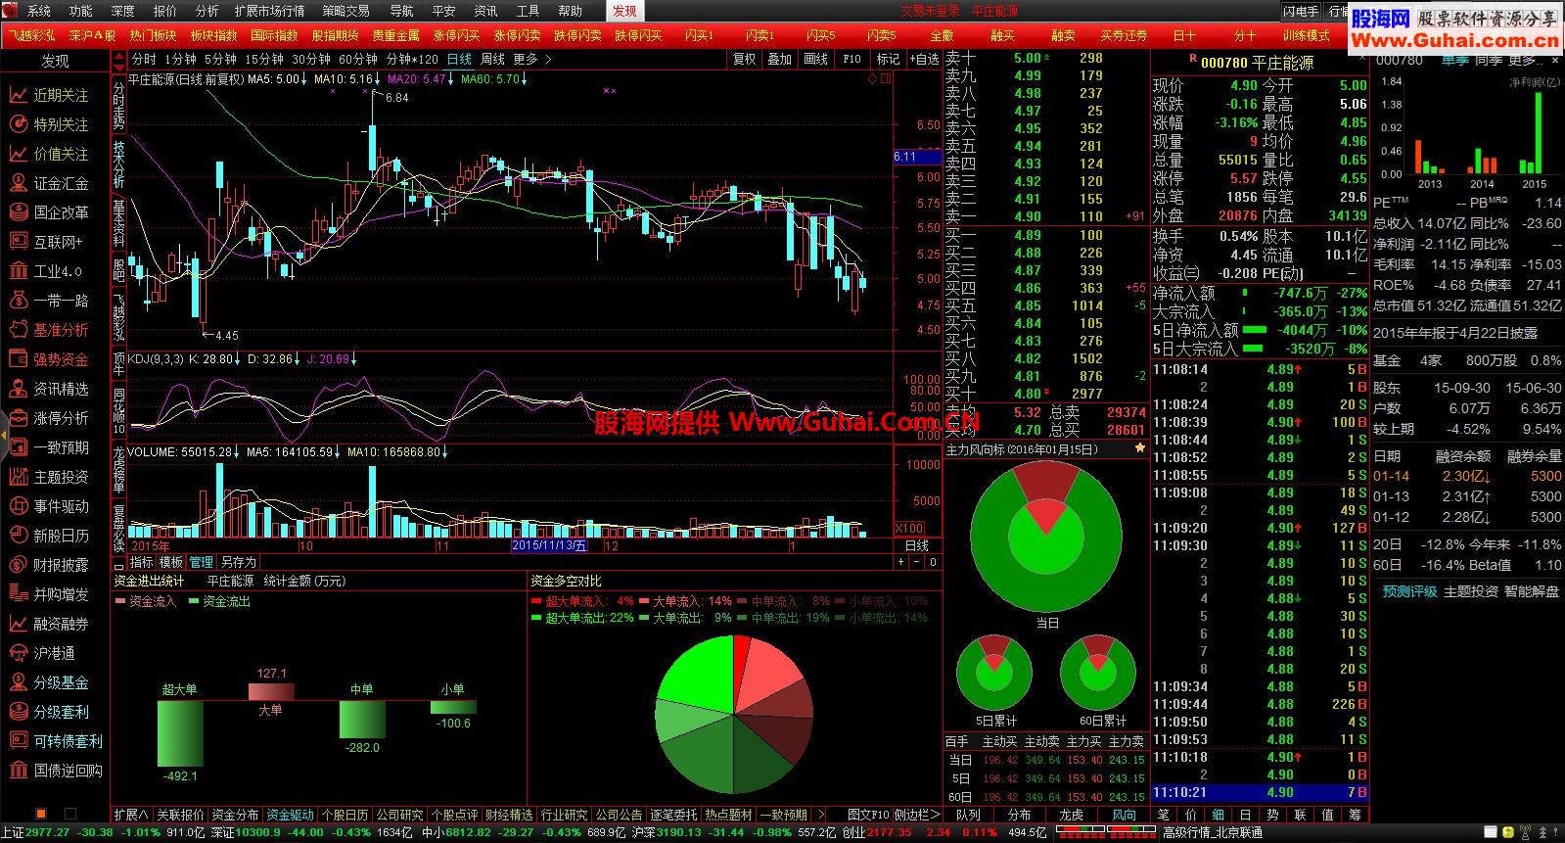Switch chart to 周线 period

click(492, 59)
